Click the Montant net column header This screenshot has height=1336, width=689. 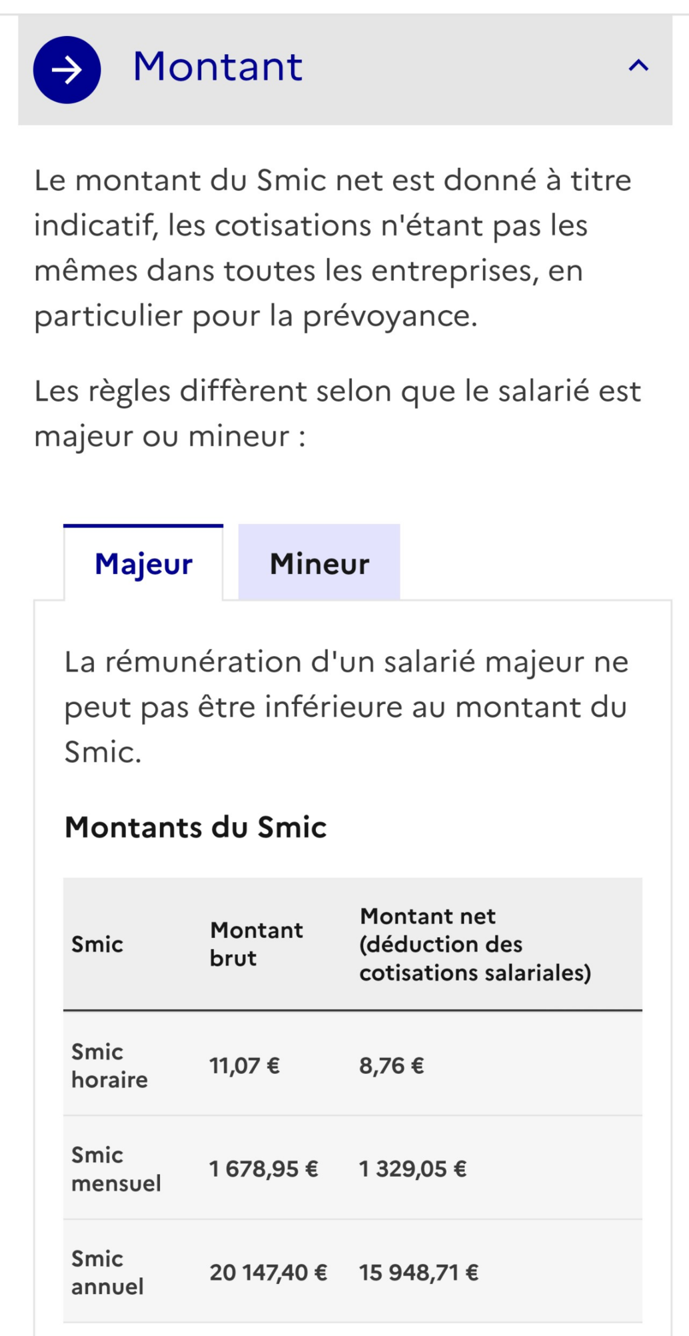click(475, 944)
